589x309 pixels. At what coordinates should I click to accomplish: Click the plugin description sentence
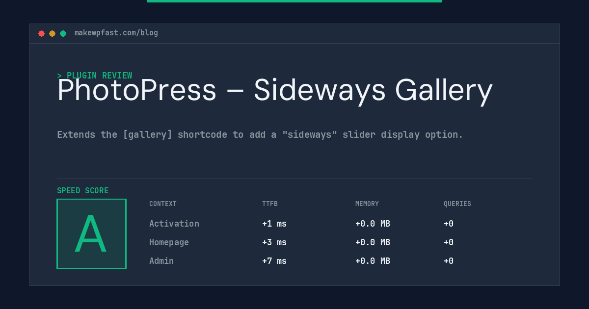[x=260, y=134]
